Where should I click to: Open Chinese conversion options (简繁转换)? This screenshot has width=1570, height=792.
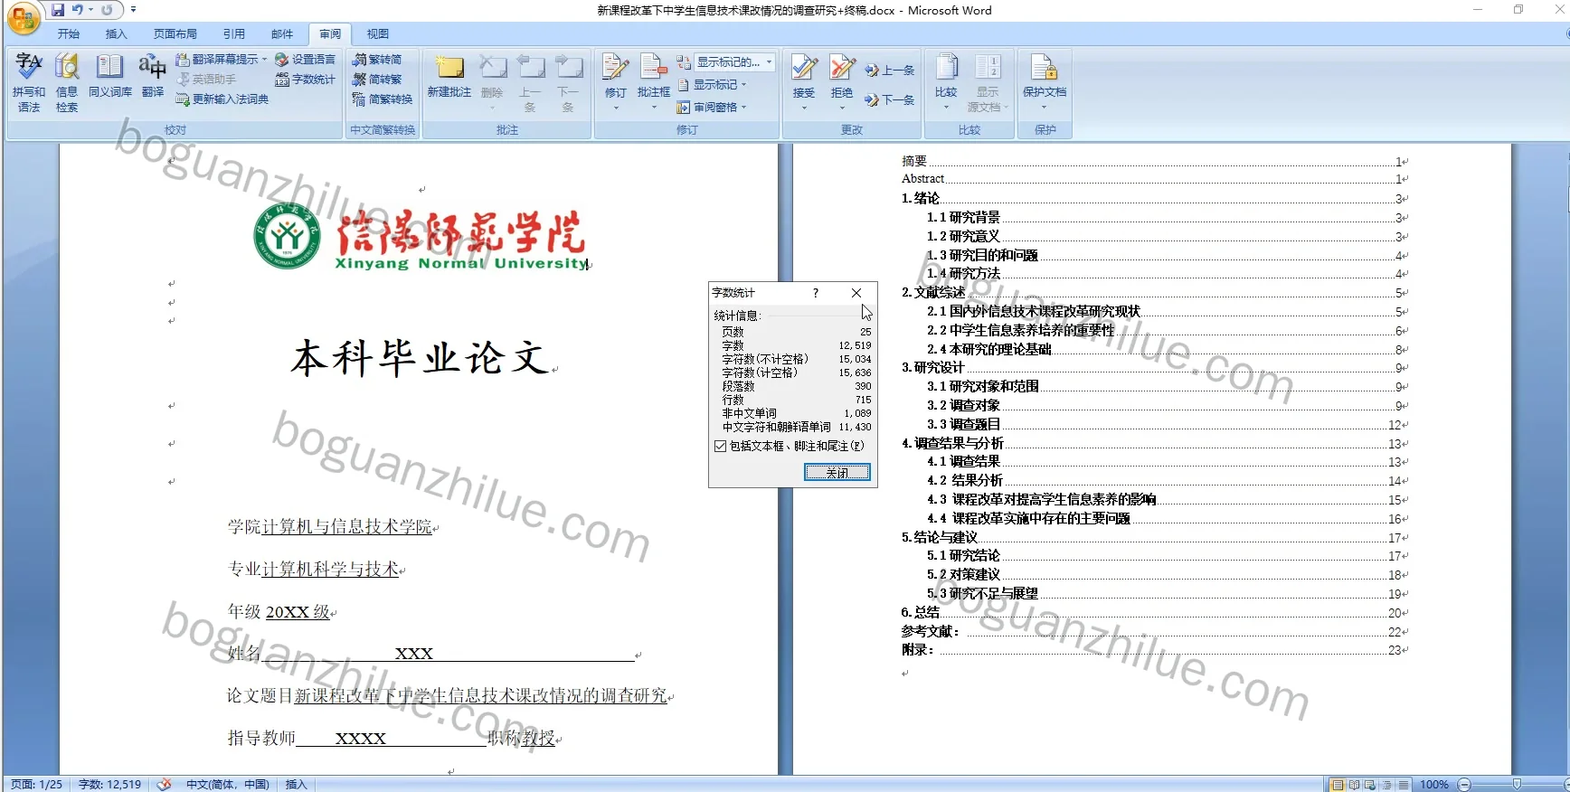coord(383,99)
